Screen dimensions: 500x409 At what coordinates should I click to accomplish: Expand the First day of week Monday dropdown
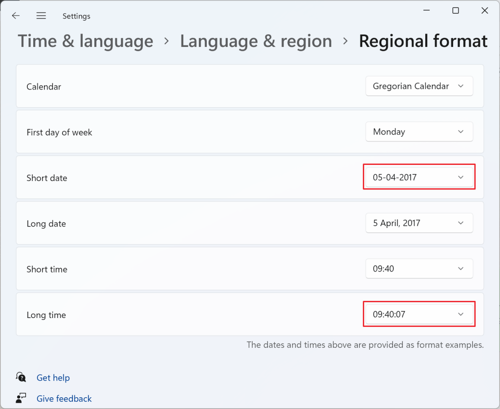419,132
